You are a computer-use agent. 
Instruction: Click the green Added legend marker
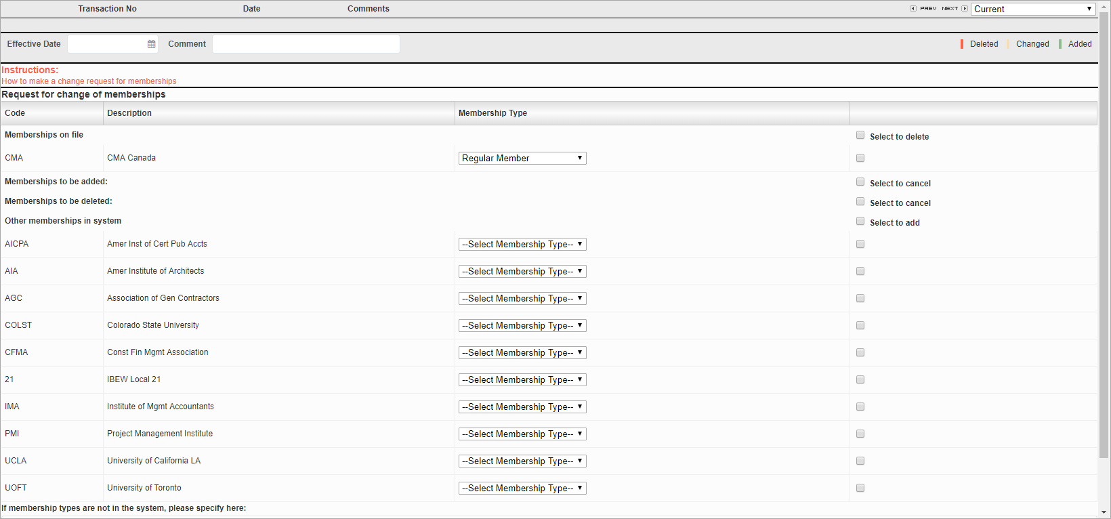1060,44
